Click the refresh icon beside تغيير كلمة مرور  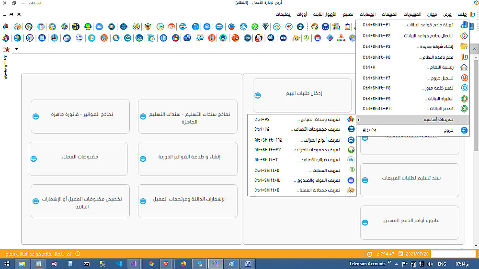pyautogui.click(x=464, y=88)
